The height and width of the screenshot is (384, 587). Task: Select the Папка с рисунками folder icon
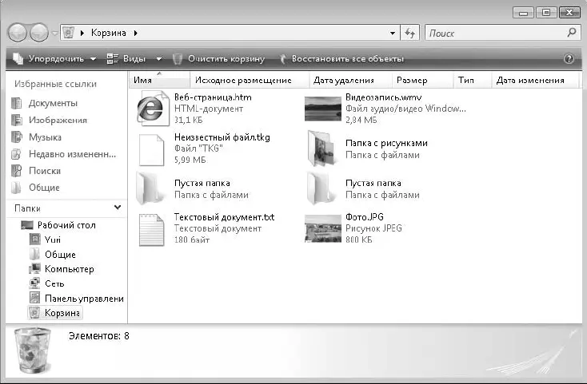pos(322,148)
